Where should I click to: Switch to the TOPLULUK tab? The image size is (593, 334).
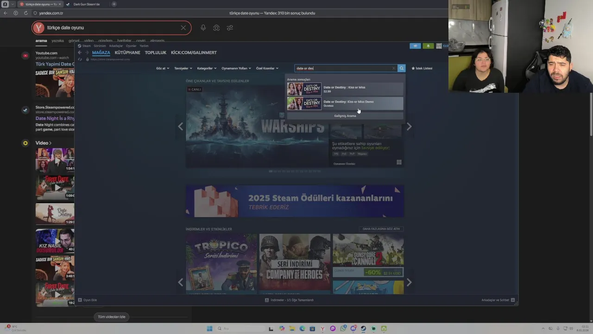coord(156,53)
